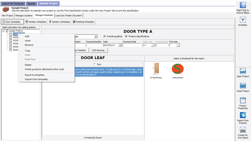
Task: Switch to the Manage Locations tab
Action: coord(24,15)
